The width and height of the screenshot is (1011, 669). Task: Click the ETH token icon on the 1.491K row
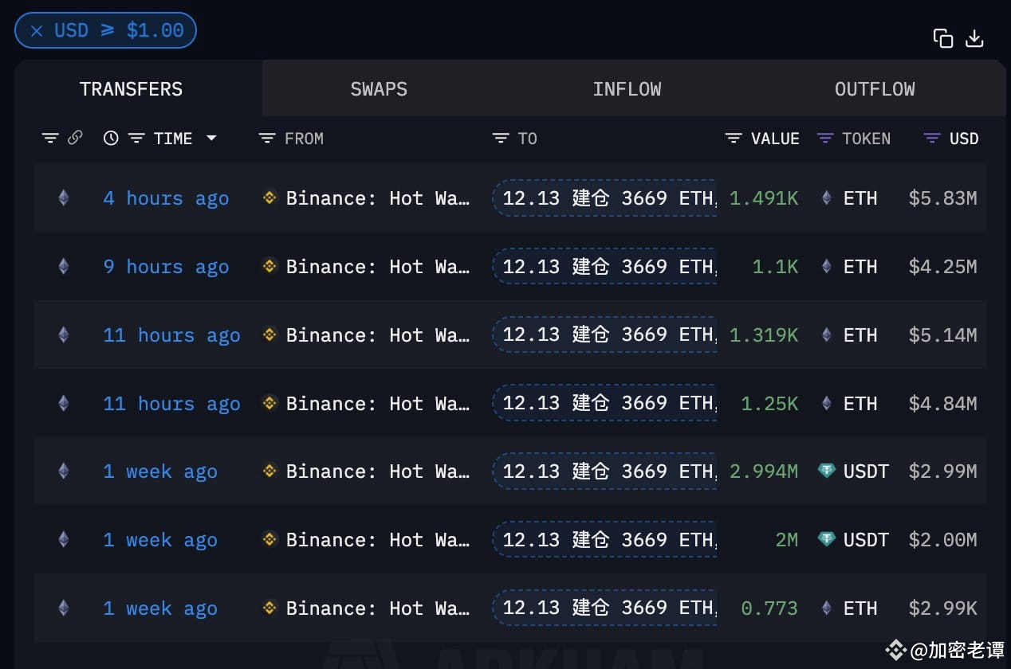pos(827,198)
